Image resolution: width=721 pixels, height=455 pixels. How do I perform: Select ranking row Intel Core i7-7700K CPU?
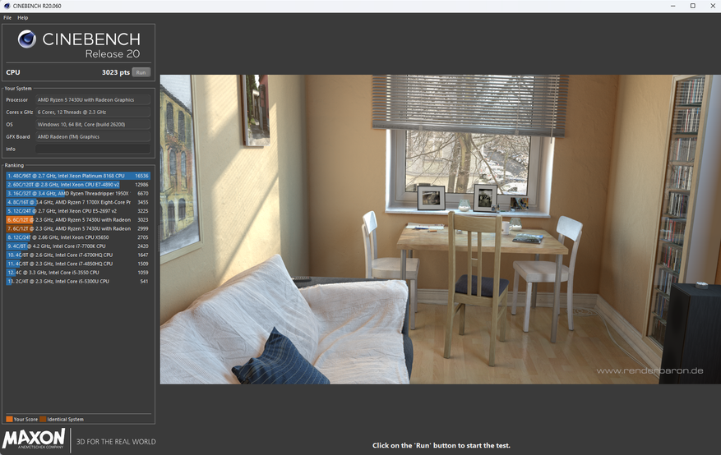click(78, 246)
